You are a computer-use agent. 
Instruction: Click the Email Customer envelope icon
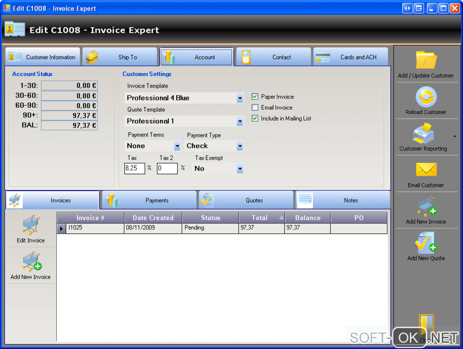tap(426, 169)
